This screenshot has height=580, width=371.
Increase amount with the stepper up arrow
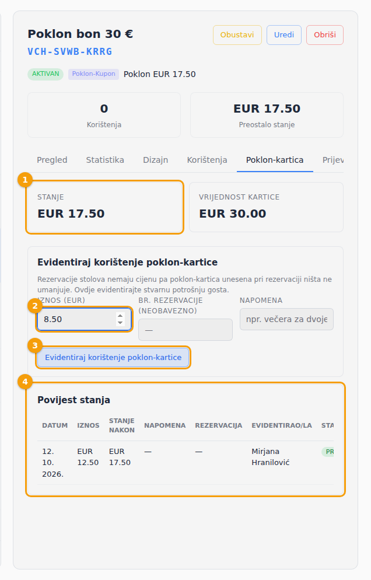(x=120, y=316)
